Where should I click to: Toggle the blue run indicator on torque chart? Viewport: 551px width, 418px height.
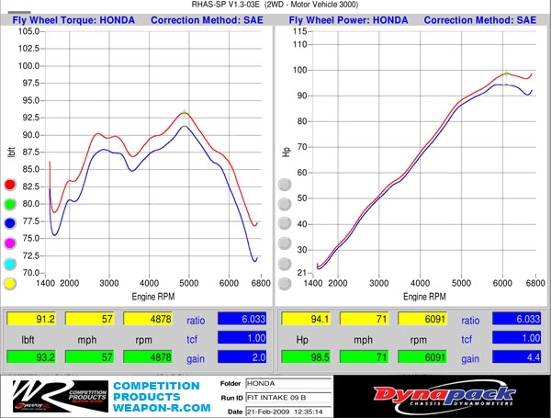coord(10,223)
